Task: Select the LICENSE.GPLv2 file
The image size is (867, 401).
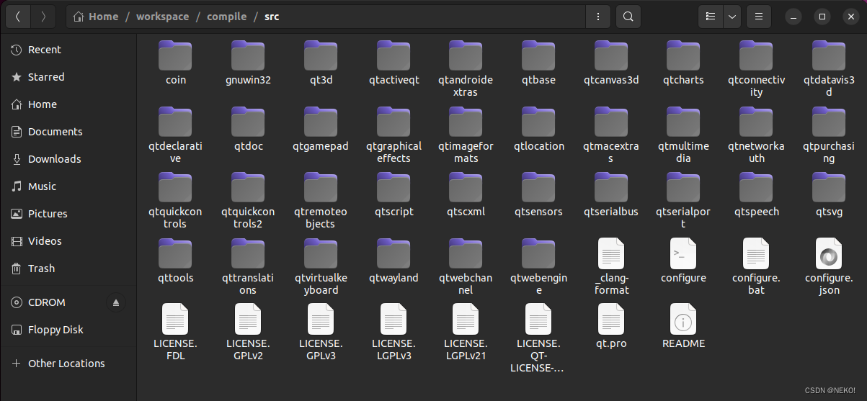Action: click(x=248, y=332)
